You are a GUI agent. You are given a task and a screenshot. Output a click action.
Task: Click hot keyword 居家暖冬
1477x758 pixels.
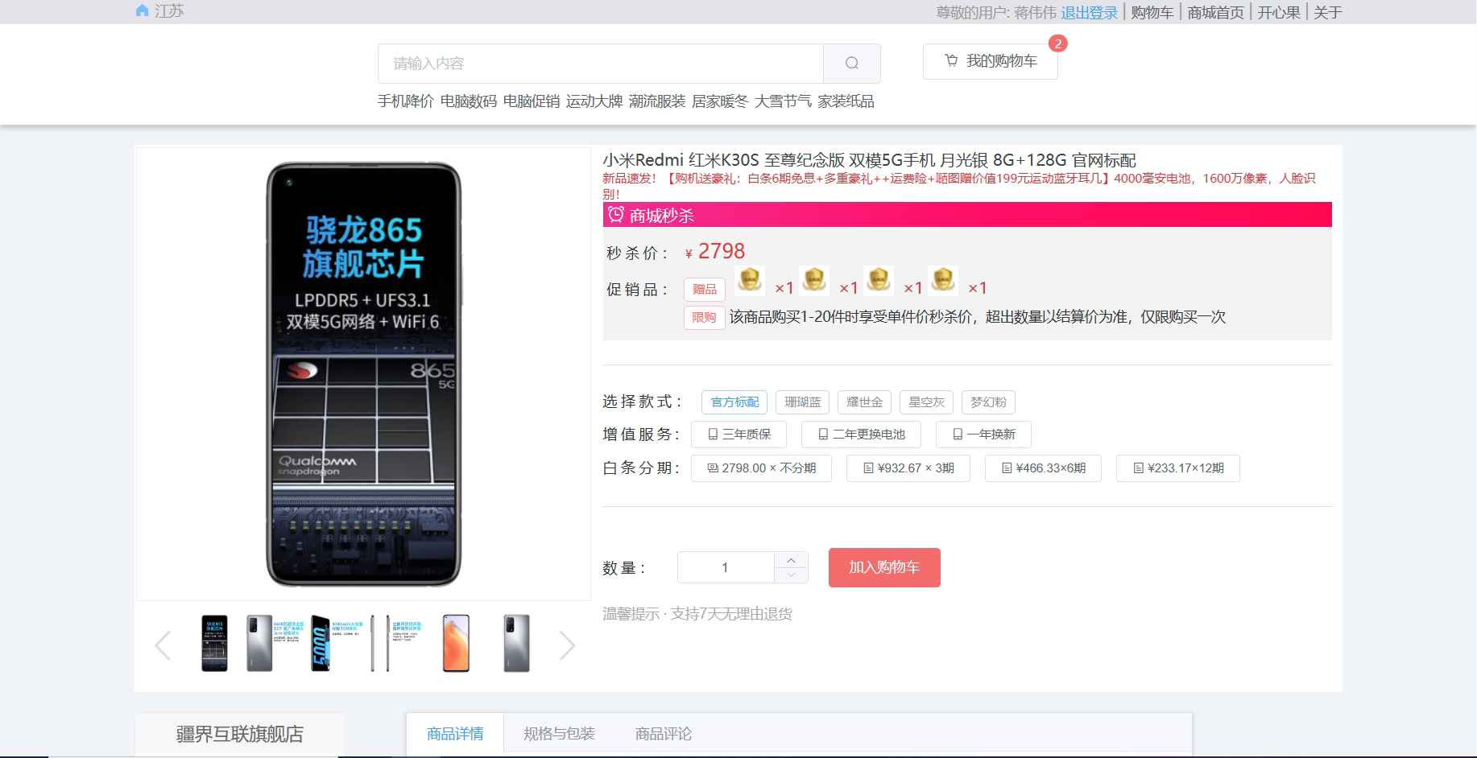[720, 101]
